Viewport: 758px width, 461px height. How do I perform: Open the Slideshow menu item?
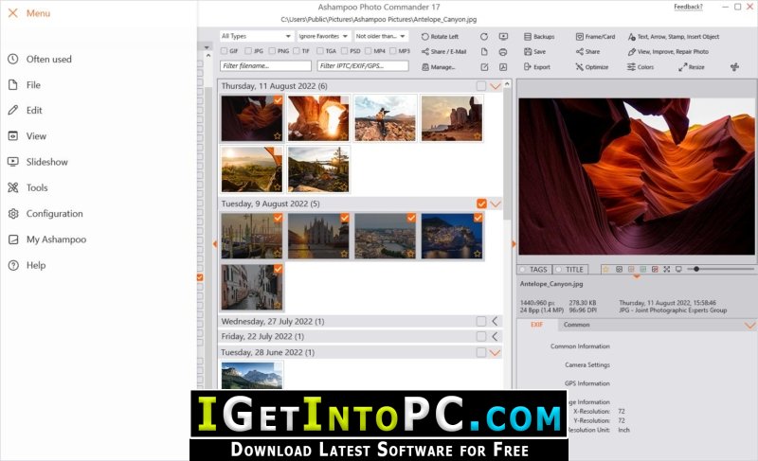click(47, 162)
